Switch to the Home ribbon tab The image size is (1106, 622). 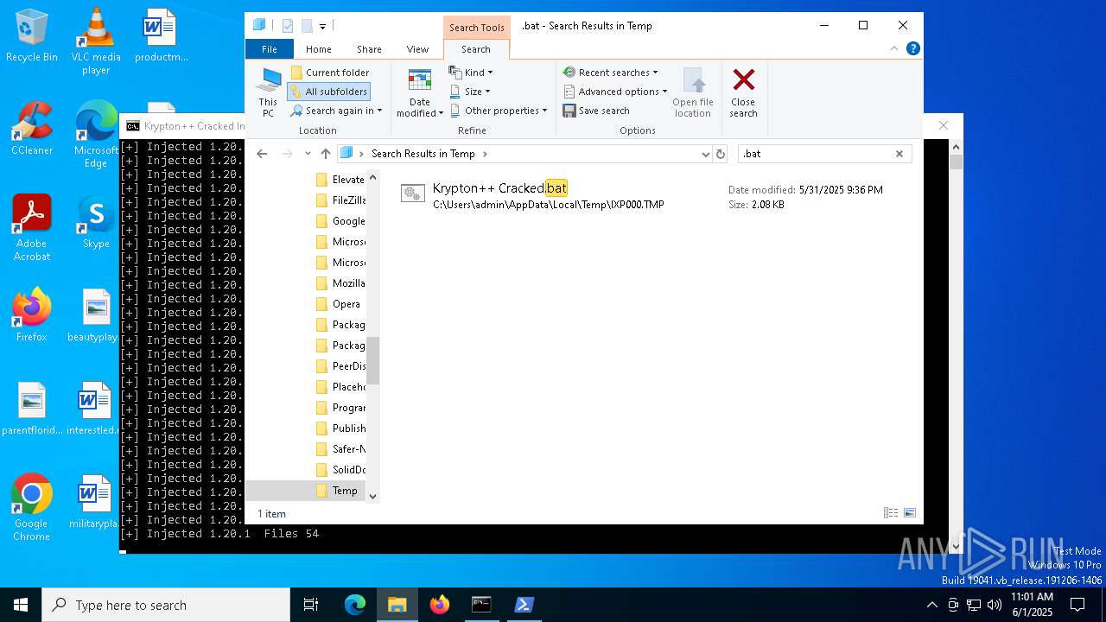pos(318,49)
